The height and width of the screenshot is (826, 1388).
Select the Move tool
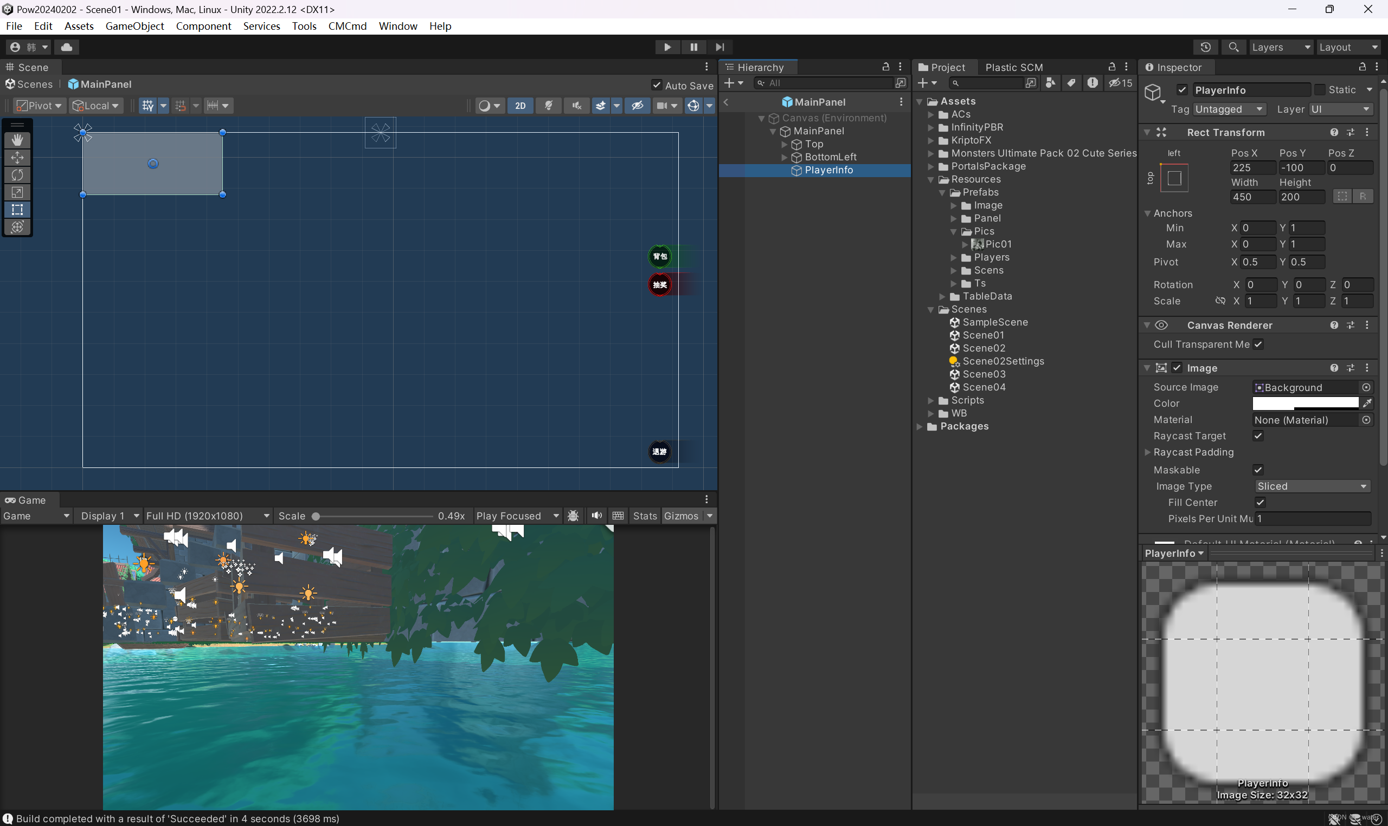point(17,158)
